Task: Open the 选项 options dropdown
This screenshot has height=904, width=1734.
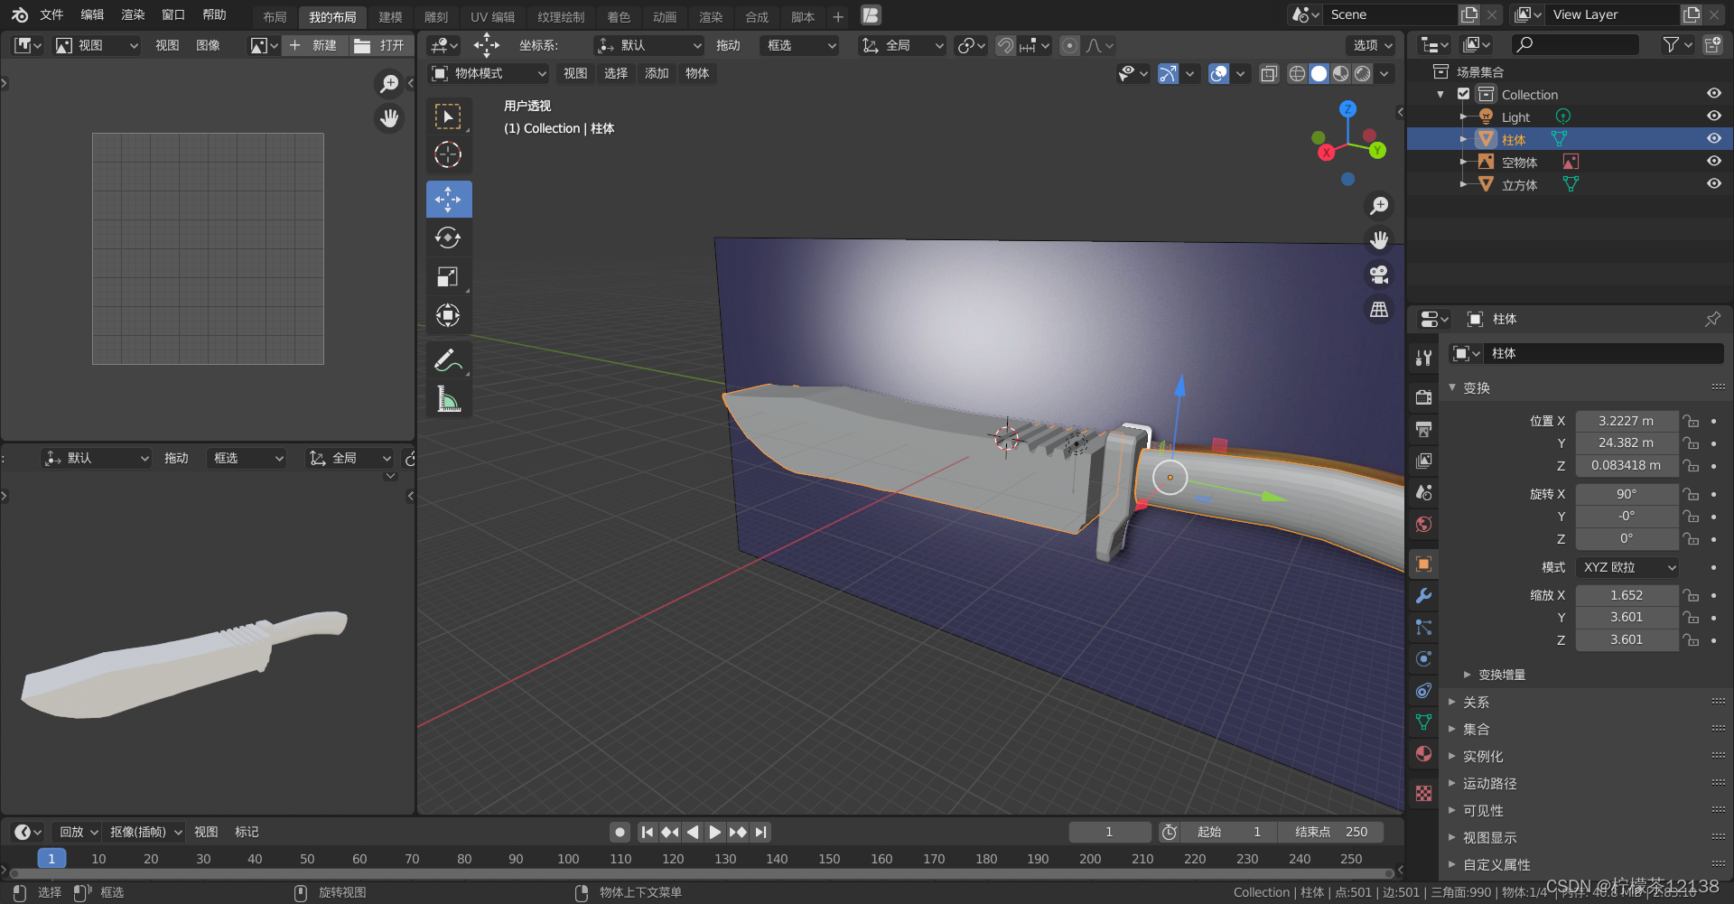Action: click(x=1372, y=45)
